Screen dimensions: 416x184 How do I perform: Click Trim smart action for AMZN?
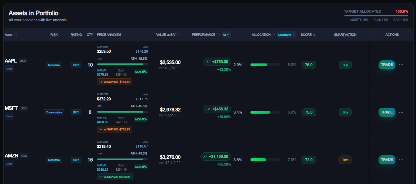click(x=345, y=160)
